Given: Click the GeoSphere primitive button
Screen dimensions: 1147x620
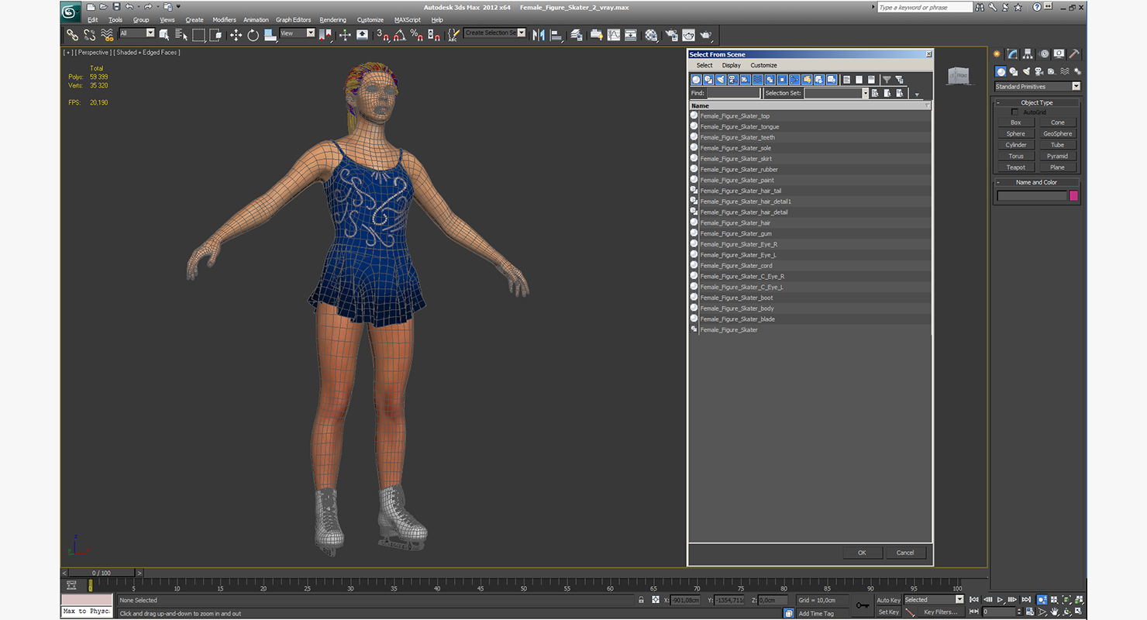Looking at the screenshot, I should (1057, 133).
